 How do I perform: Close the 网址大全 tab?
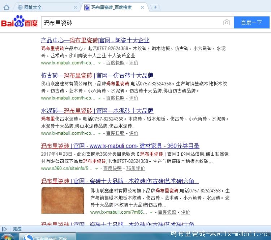coord(75,8)
